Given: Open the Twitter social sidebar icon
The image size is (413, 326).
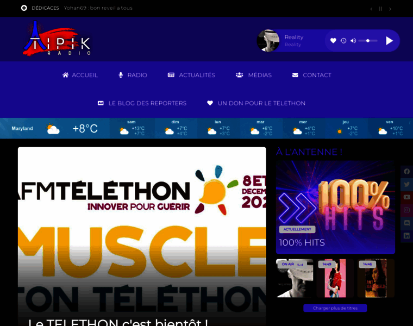Looking at the screenshot, I should click(x=406, y=184).
